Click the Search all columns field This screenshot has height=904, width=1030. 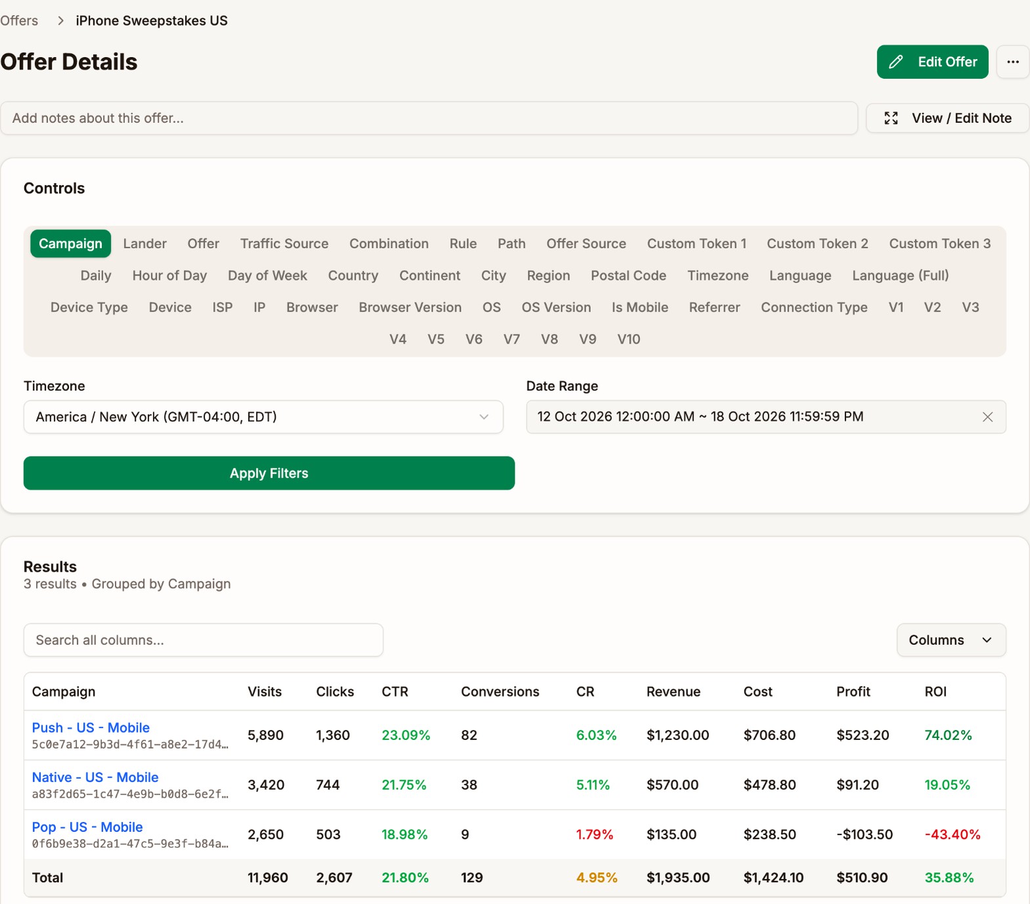click(204, 640)
